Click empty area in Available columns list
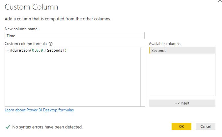Screen dimensions: 222x137 coord(182,76)
